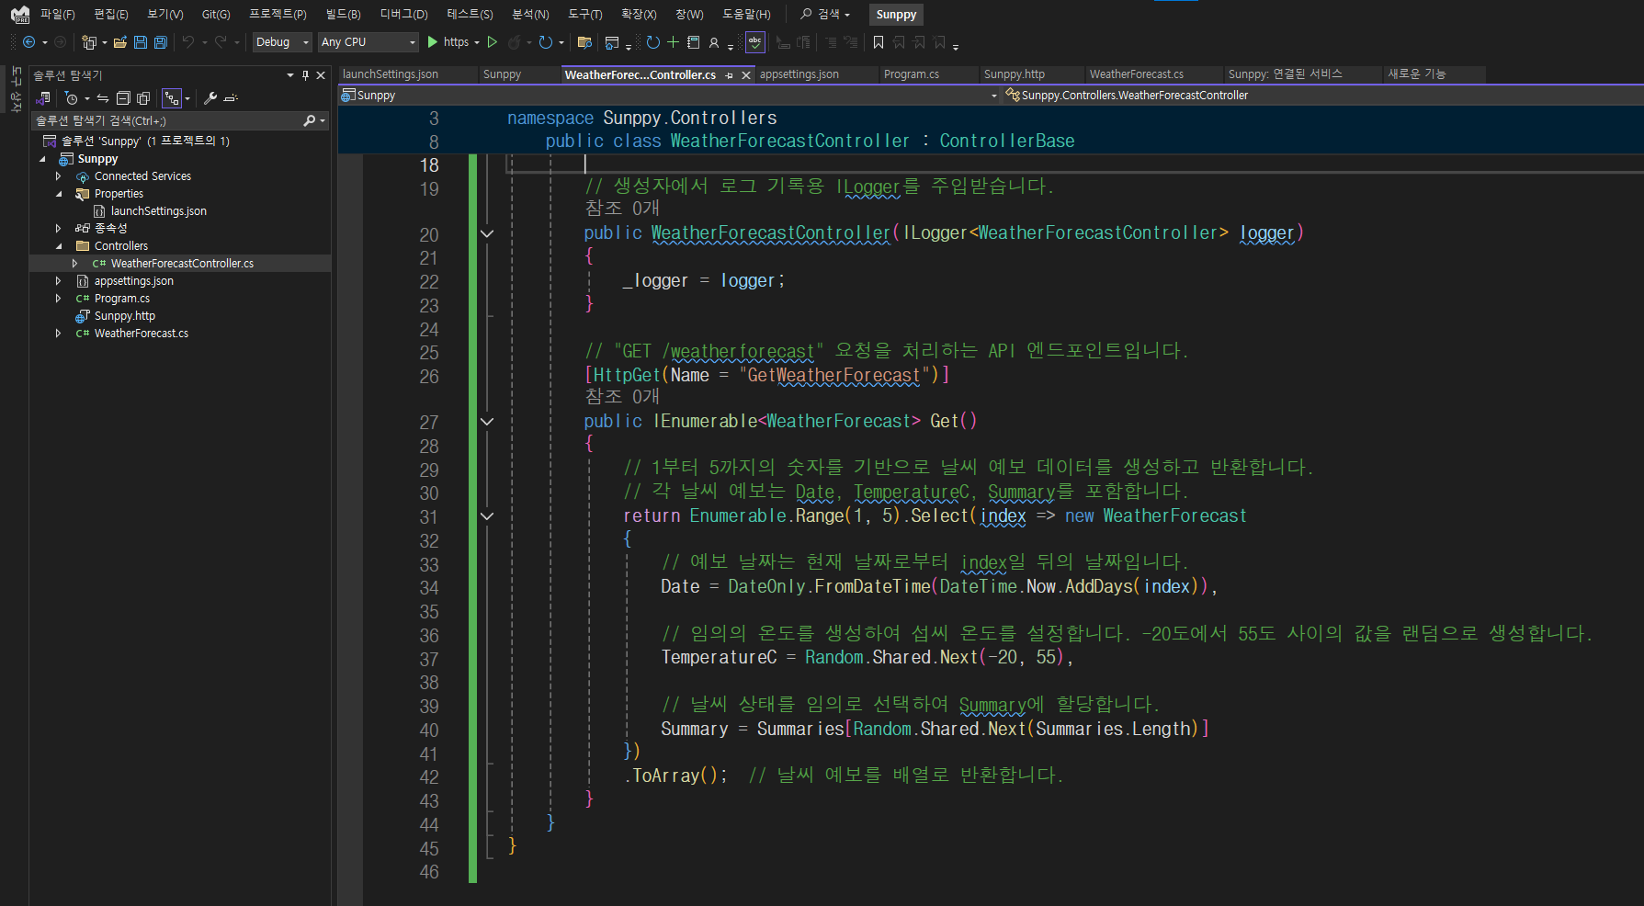Collapse the Get method block at line 27
The height and width of the screenshot is (906, 1644).
click(x=487, y=422)
